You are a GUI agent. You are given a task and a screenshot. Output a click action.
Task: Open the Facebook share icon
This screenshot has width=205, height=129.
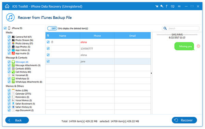click(x=167, y=6)
